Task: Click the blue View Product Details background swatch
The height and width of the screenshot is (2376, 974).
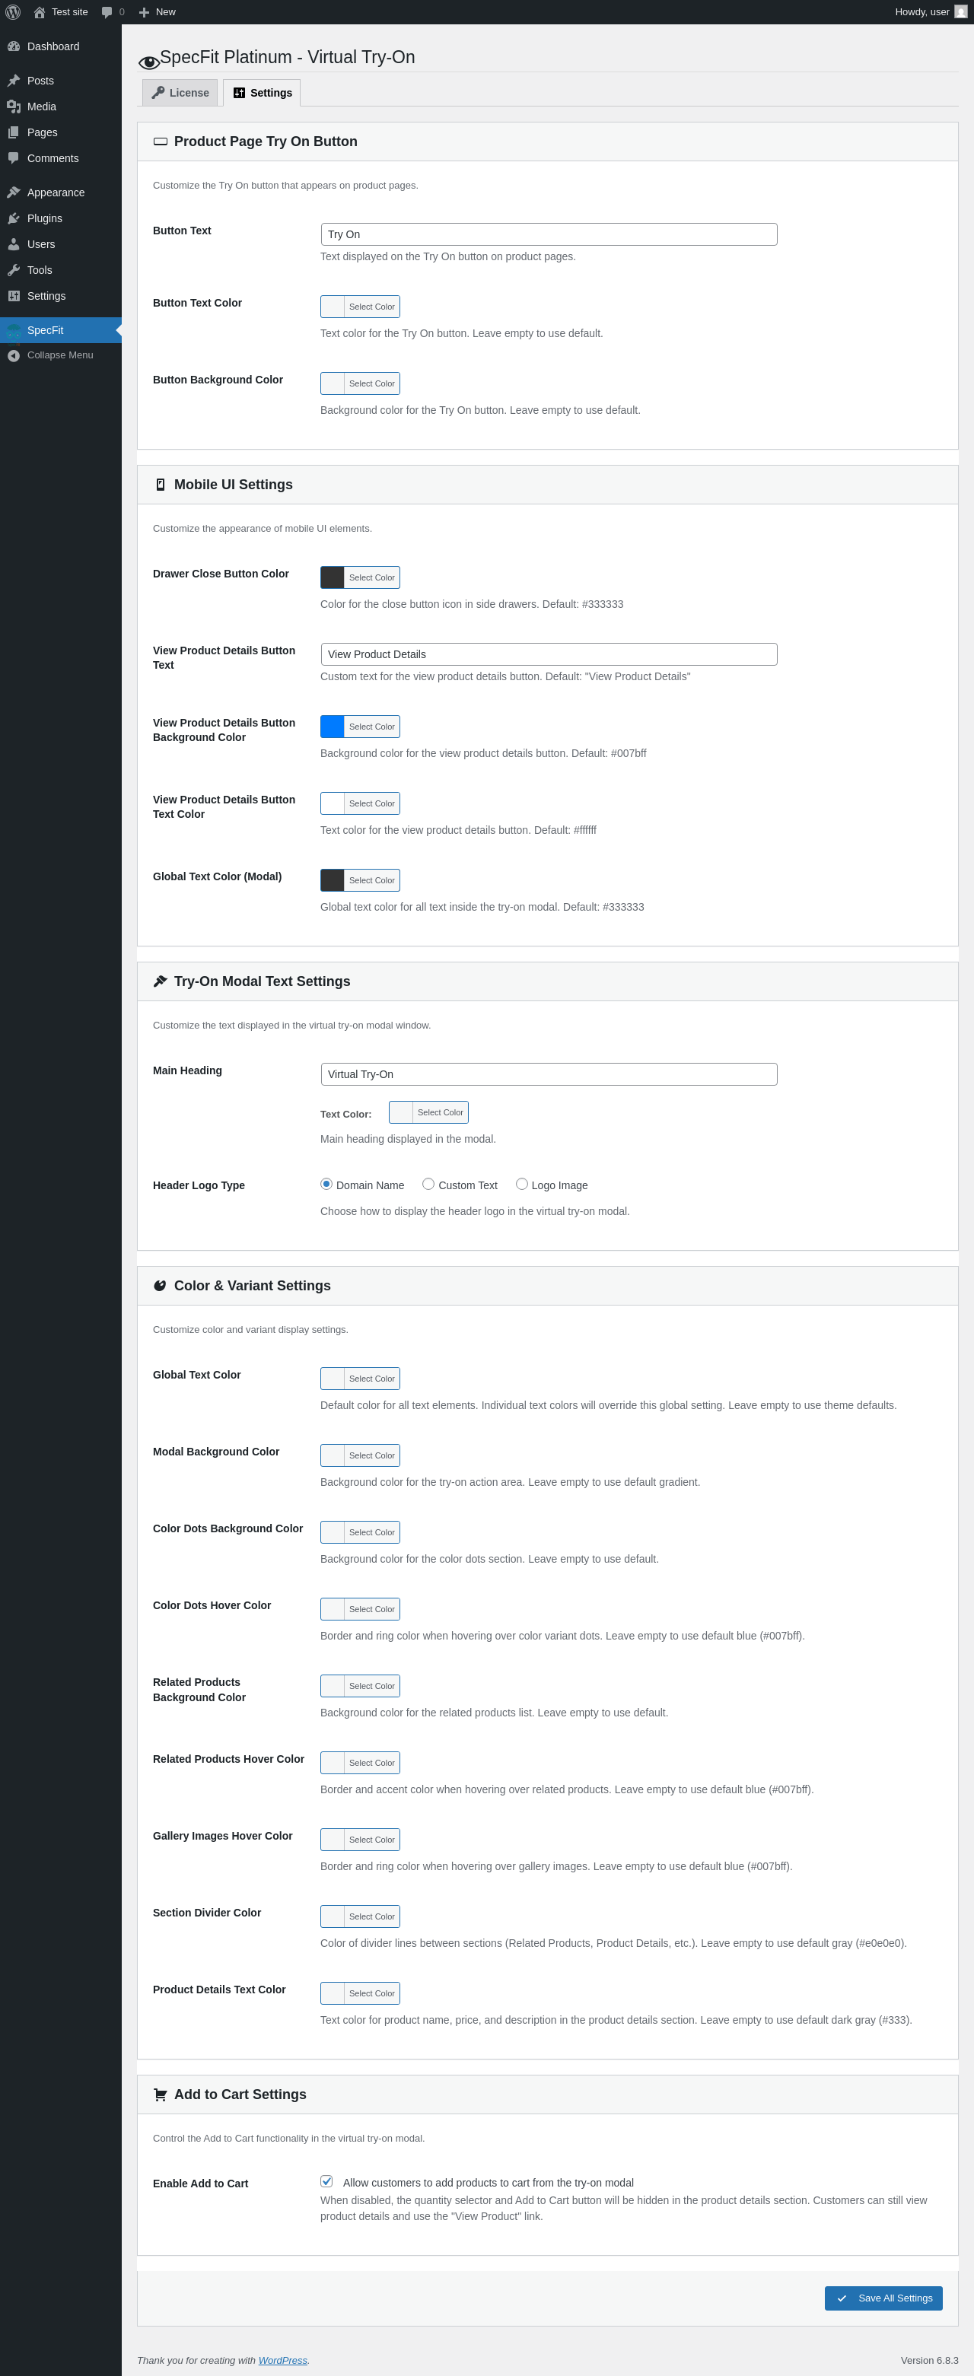Action: point(333,727)
